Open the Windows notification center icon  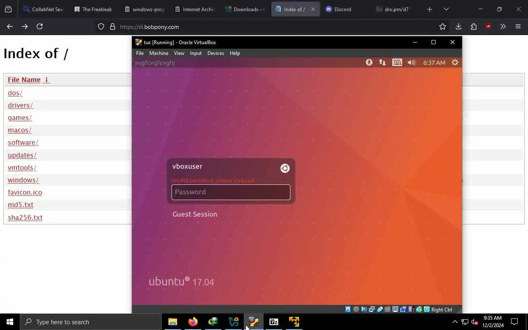[x=514, y=322]
